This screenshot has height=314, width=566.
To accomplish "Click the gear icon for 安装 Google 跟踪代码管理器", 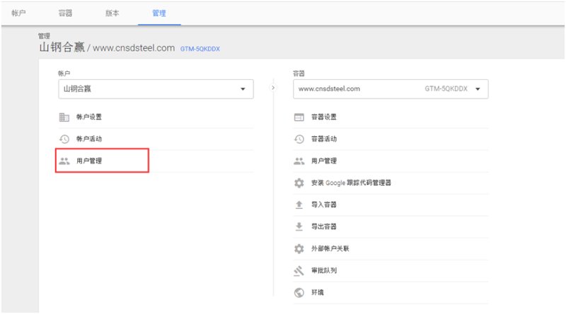I will pos(299,183).
